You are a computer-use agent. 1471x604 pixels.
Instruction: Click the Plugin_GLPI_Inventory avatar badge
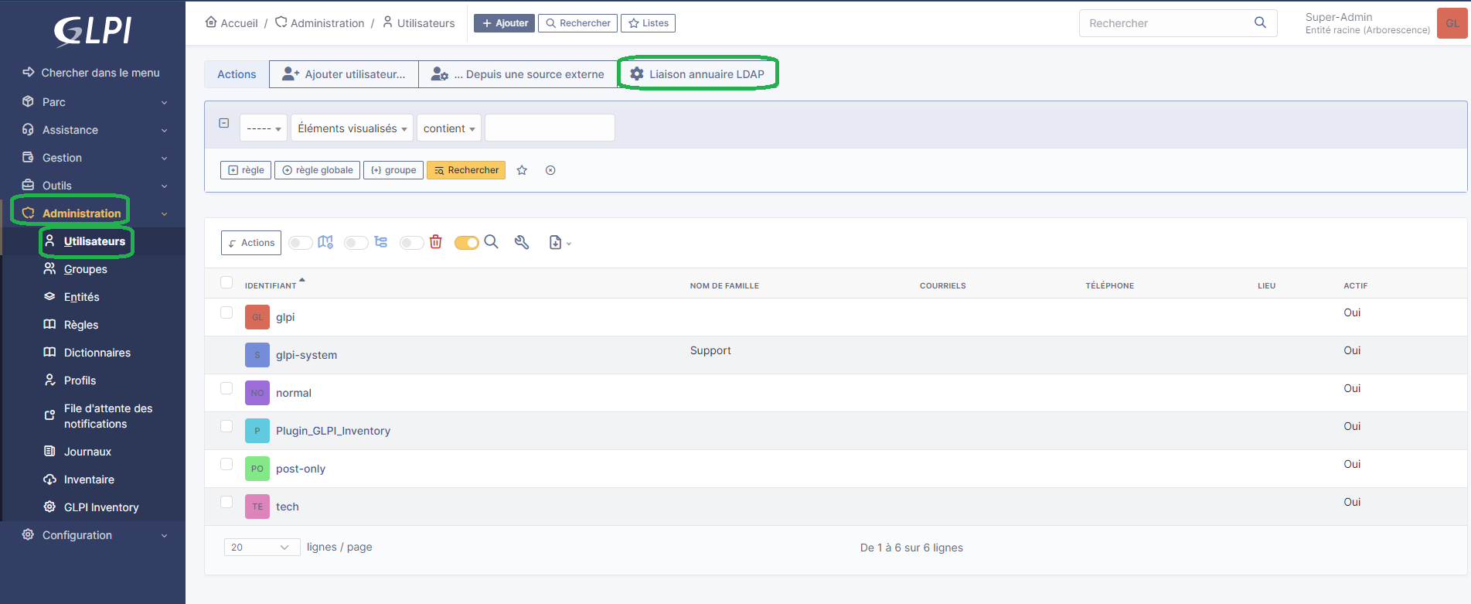[x=257, y=431]
